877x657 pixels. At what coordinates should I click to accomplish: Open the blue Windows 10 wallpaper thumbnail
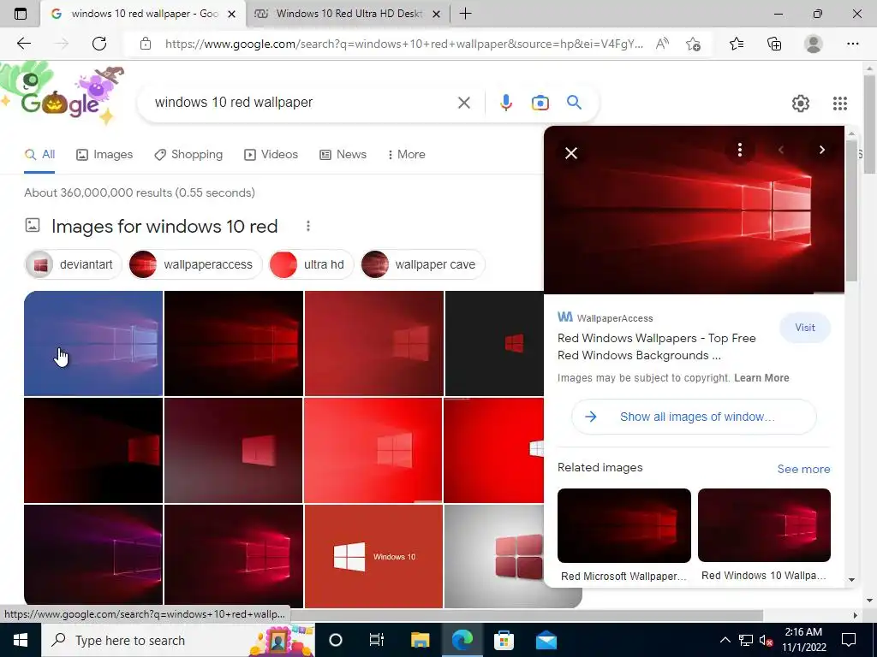pos(93,343)
